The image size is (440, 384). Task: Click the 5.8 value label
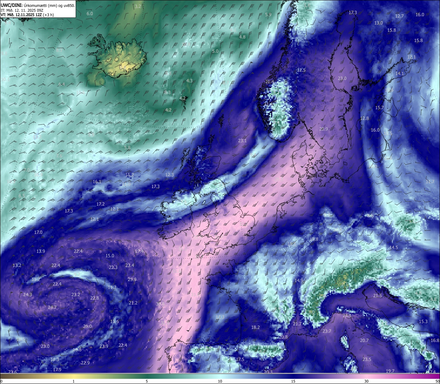pyautogui.click(x=127, y=147)
